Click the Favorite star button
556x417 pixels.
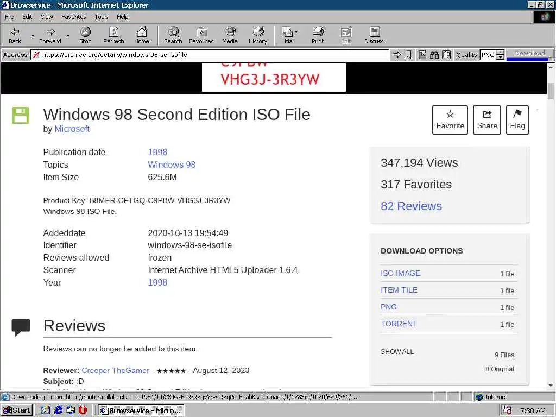[x=450, y=120]
